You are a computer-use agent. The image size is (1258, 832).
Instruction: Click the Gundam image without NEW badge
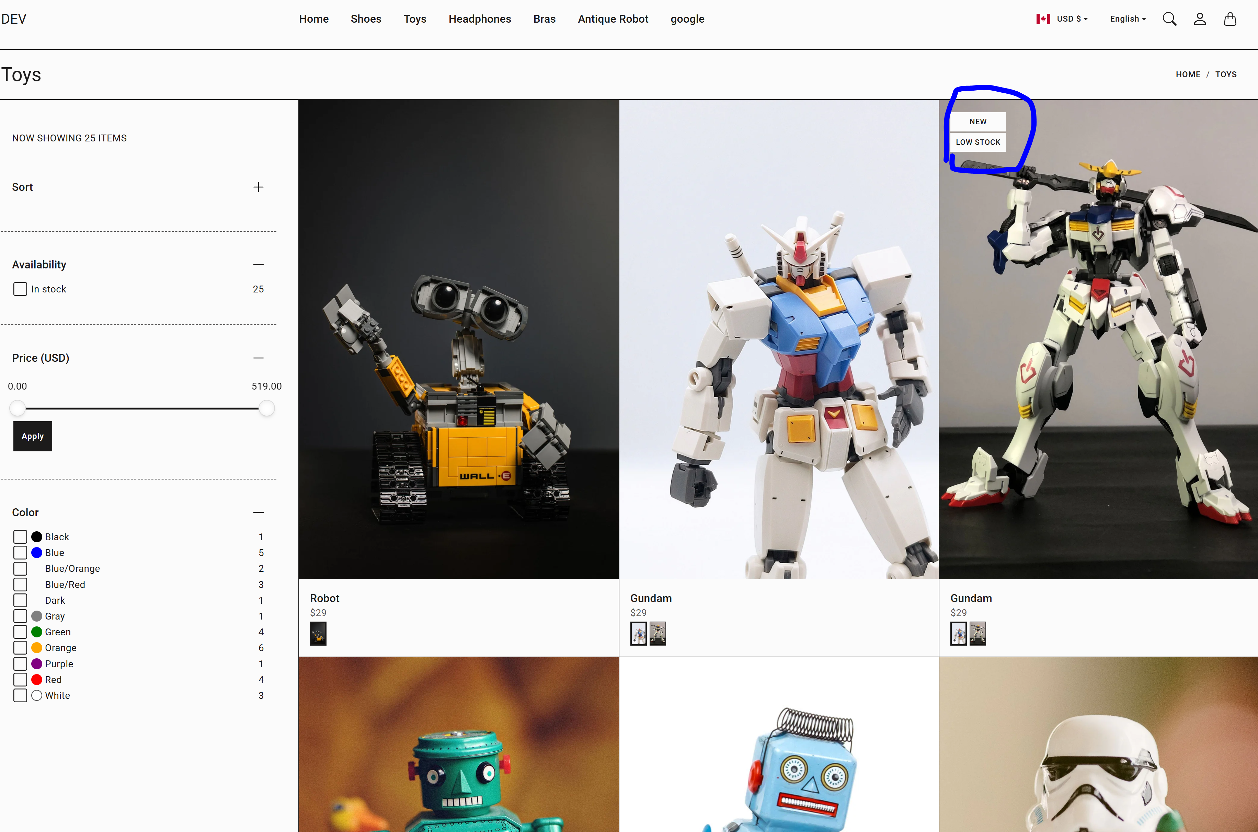779,339
